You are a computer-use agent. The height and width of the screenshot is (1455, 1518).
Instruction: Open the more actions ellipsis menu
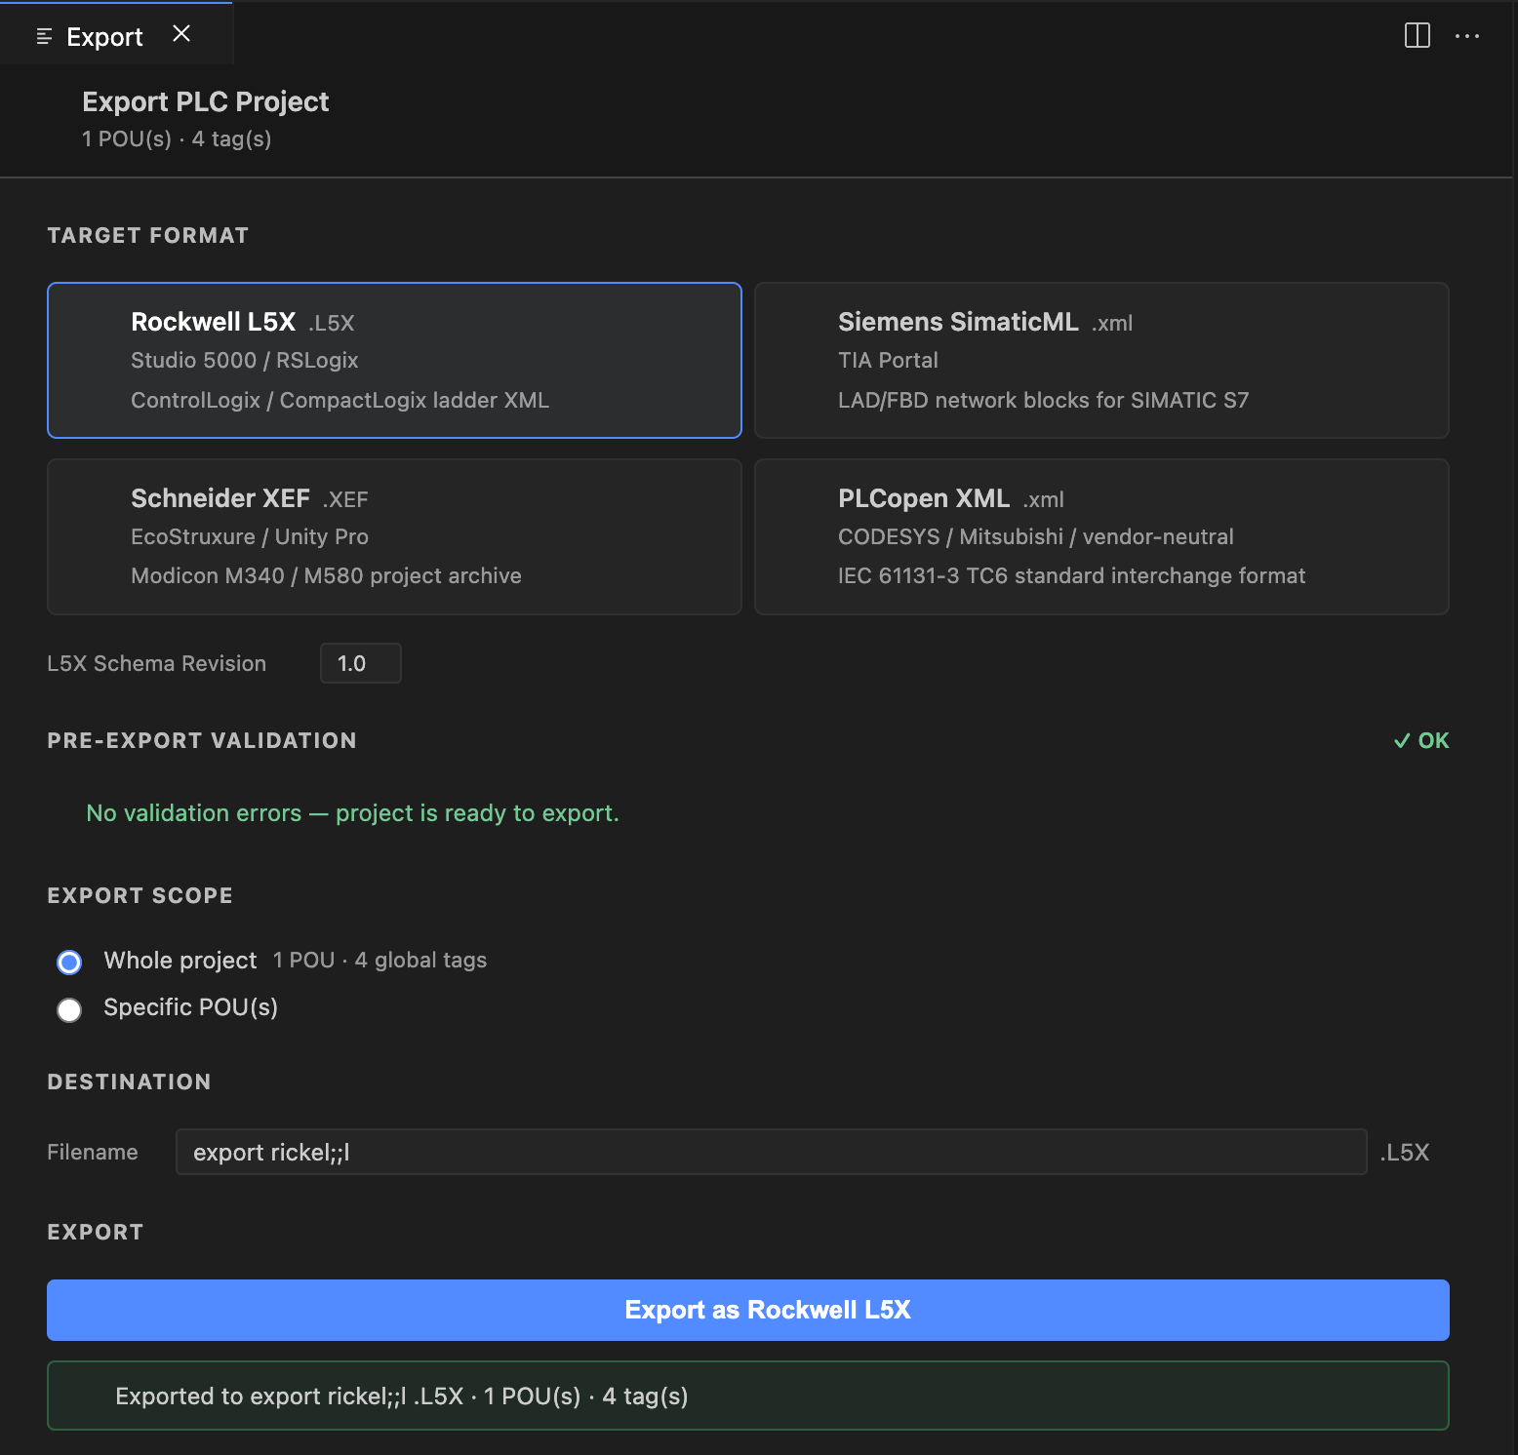(1467, 36)
